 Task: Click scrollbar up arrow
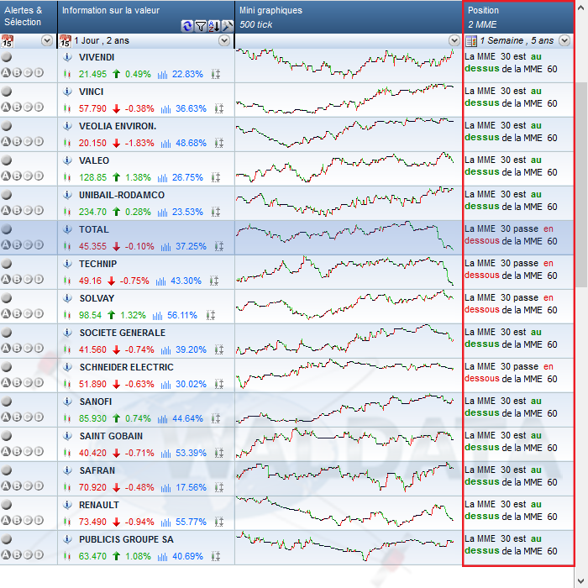coord(581,8)
